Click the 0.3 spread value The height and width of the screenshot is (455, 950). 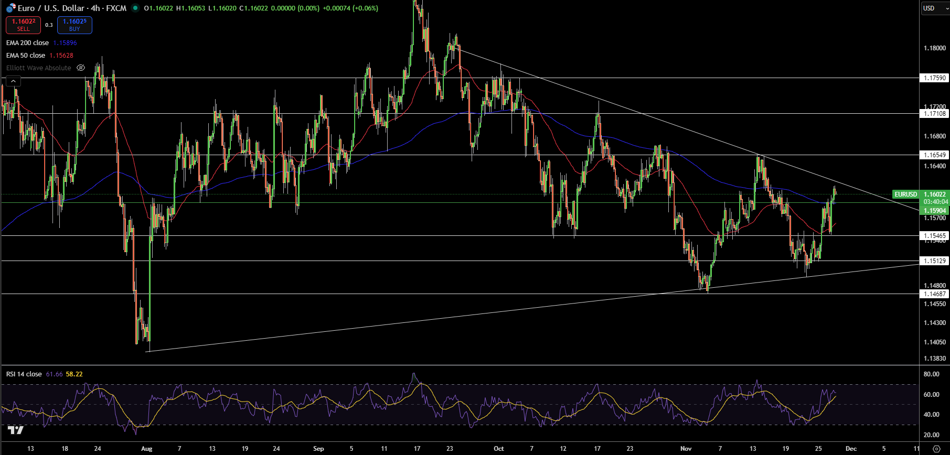(x=49, y=25)
